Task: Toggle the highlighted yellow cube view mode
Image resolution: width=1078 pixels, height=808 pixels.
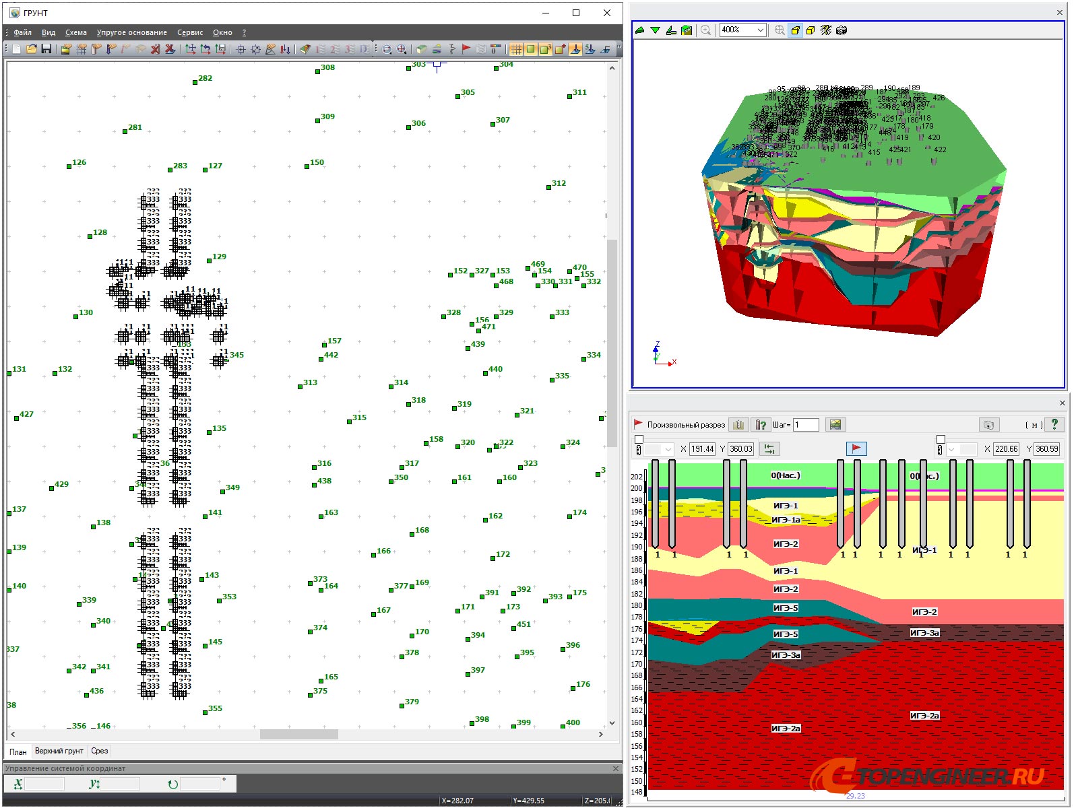Action: (x=796, y=30)
